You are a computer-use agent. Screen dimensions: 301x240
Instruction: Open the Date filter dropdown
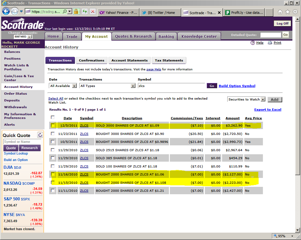[74, 86]
